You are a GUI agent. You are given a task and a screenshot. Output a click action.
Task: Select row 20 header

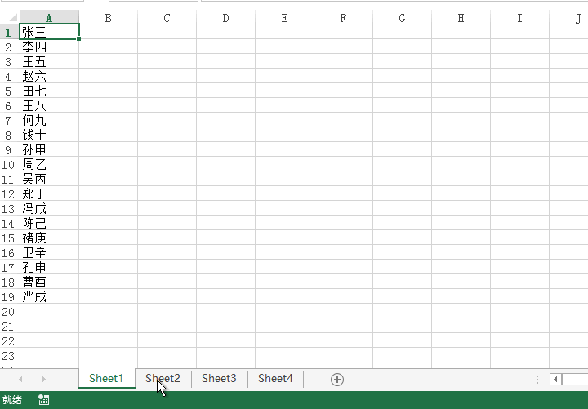click(10, 312)
